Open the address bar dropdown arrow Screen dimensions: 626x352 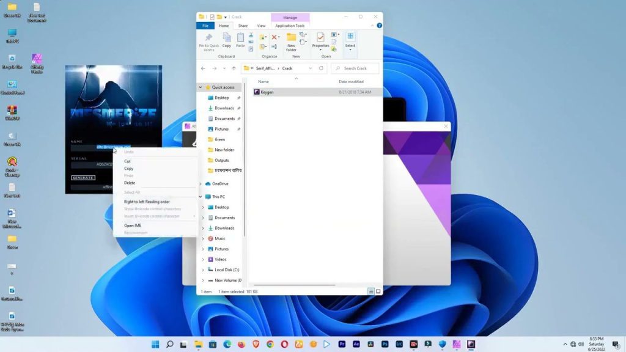pos(309,68)
